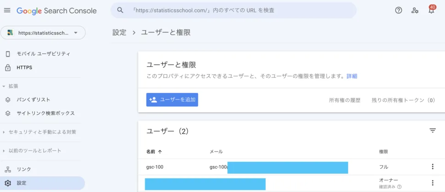Click the ユーザーを追加 button
Viewport: 445px width, 192px height.
(172, 100)
